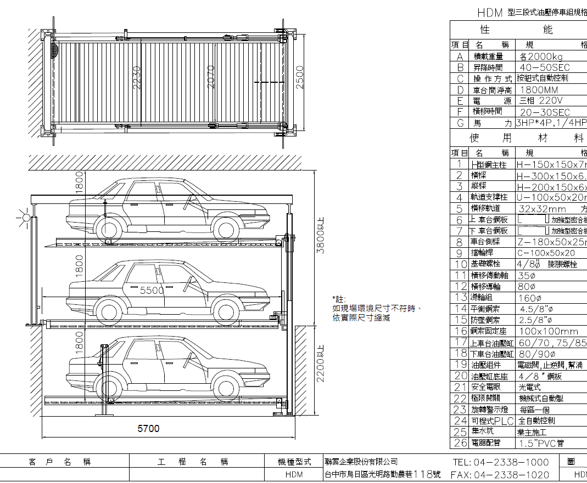
Task: Click the 可程式PLC row label
Action: pyautogui.click(x=491, y=421)
